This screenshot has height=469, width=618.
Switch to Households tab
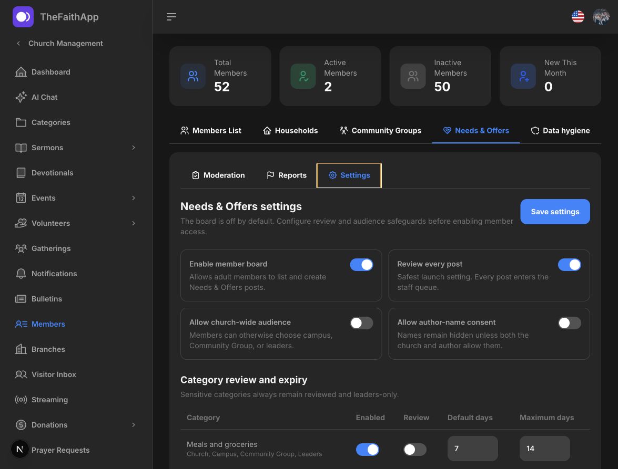point(290,131)
